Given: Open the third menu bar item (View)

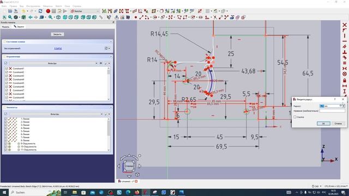Looking at the screenshot, I should pos(22,6).
